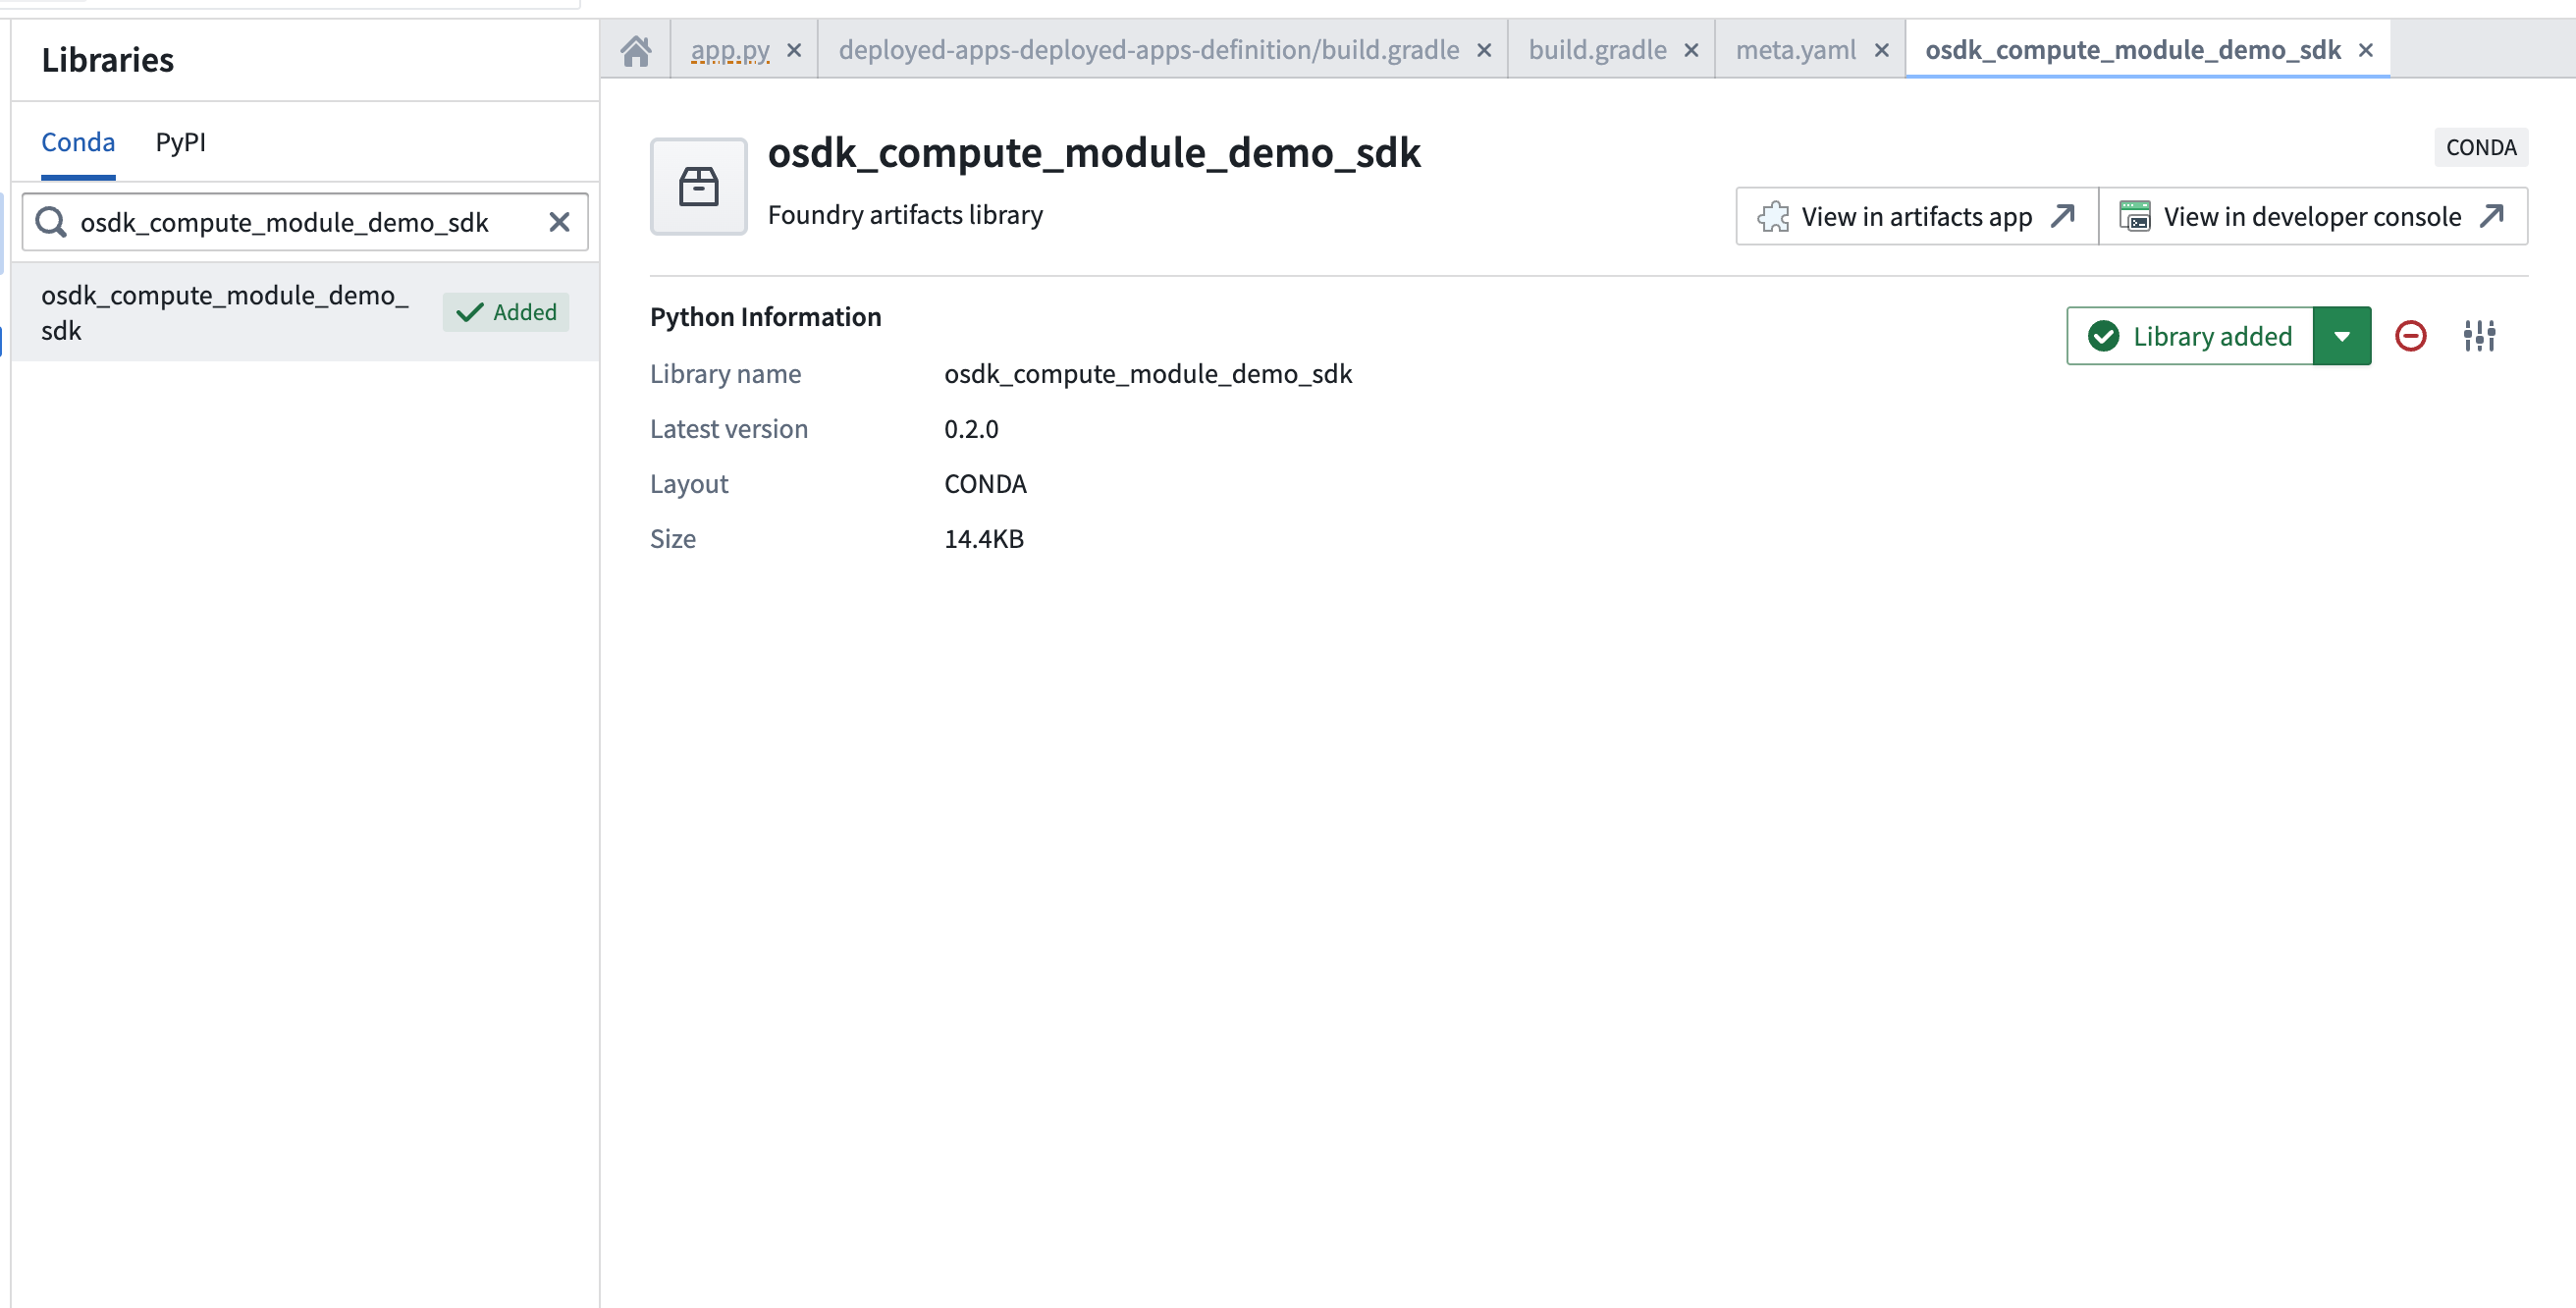Remove the library using the red minus icon
The width and height of the screenshot is (2576, 1308).
[x=2411, y=336]
